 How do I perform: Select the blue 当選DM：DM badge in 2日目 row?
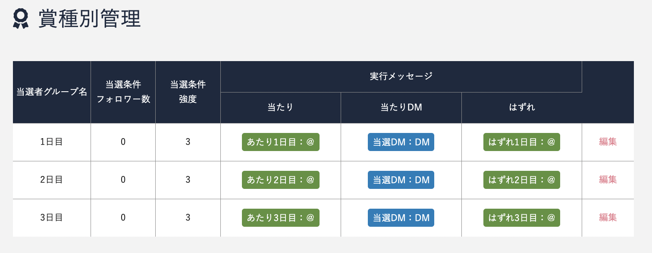pyautogui.click(x=401, y=180)
